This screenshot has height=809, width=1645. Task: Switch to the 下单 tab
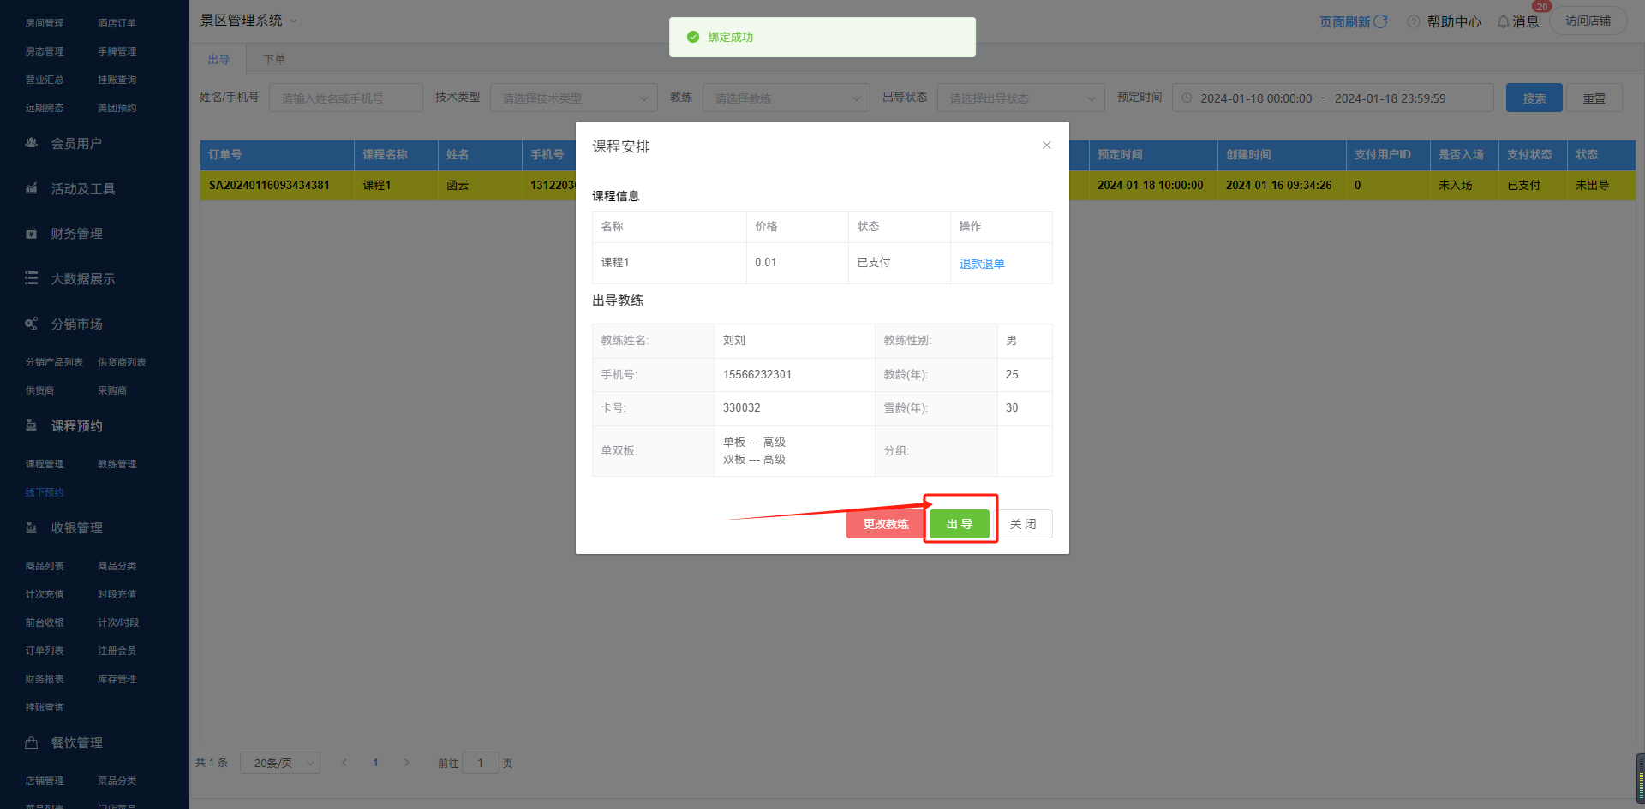coord(274,60)
